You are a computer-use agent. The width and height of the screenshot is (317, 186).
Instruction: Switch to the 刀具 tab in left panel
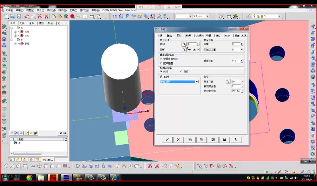(23, 23)
